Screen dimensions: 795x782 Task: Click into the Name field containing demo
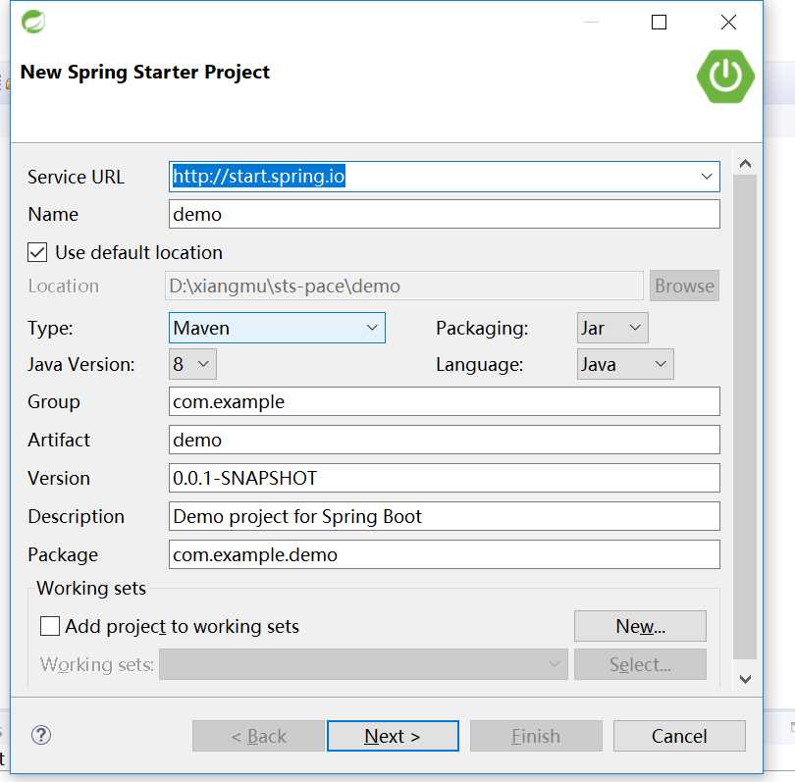click(x=445, y=214)
